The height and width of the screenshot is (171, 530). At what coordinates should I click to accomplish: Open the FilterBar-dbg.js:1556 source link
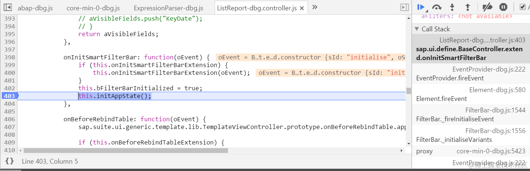point(495,131)
